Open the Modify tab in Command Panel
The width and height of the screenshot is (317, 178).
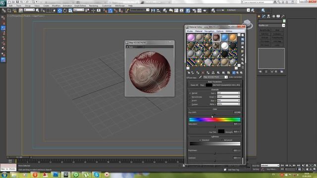264,16
